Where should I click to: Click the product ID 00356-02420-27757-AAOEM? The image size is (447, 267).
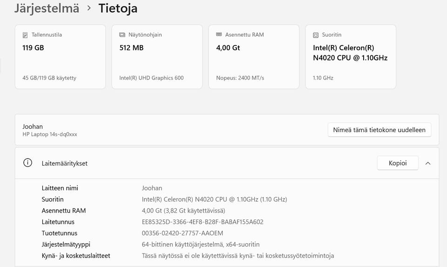pyautogui.click(x=182, y=233)
